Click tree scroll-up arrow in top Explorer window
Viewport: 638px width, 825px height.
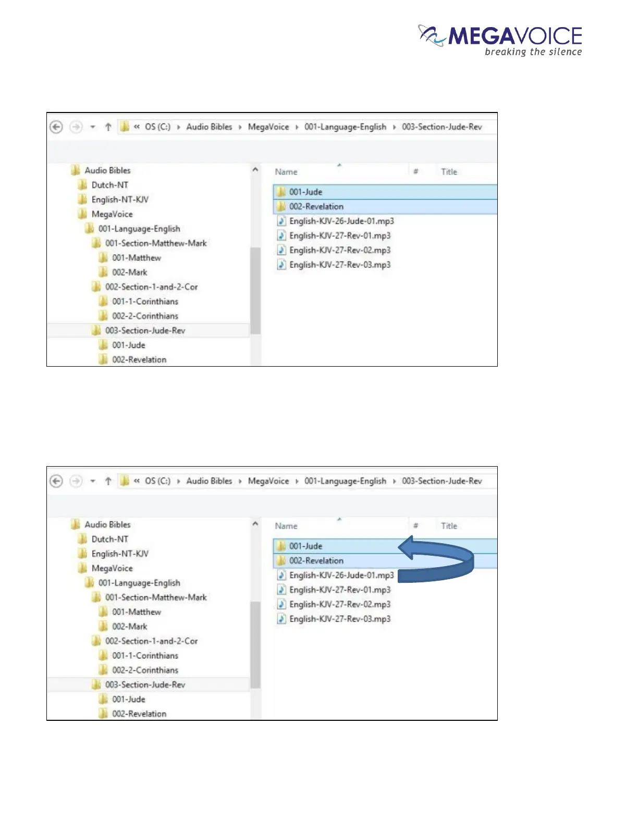pos(255,170)
